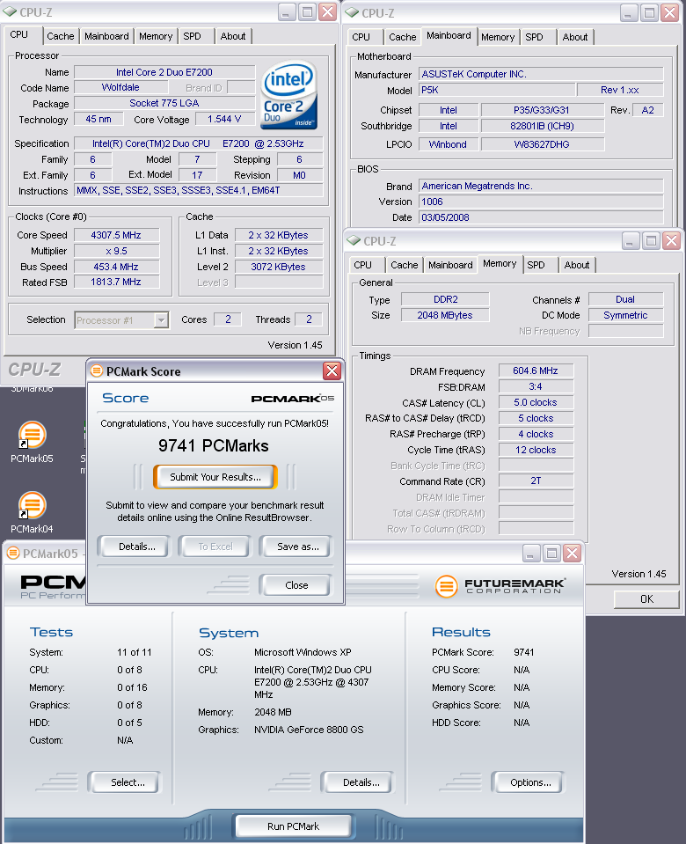The width and height of the screenshot is (686, 844).
Task: Close the CPU-Z CPU tab window
Action: 328,11
